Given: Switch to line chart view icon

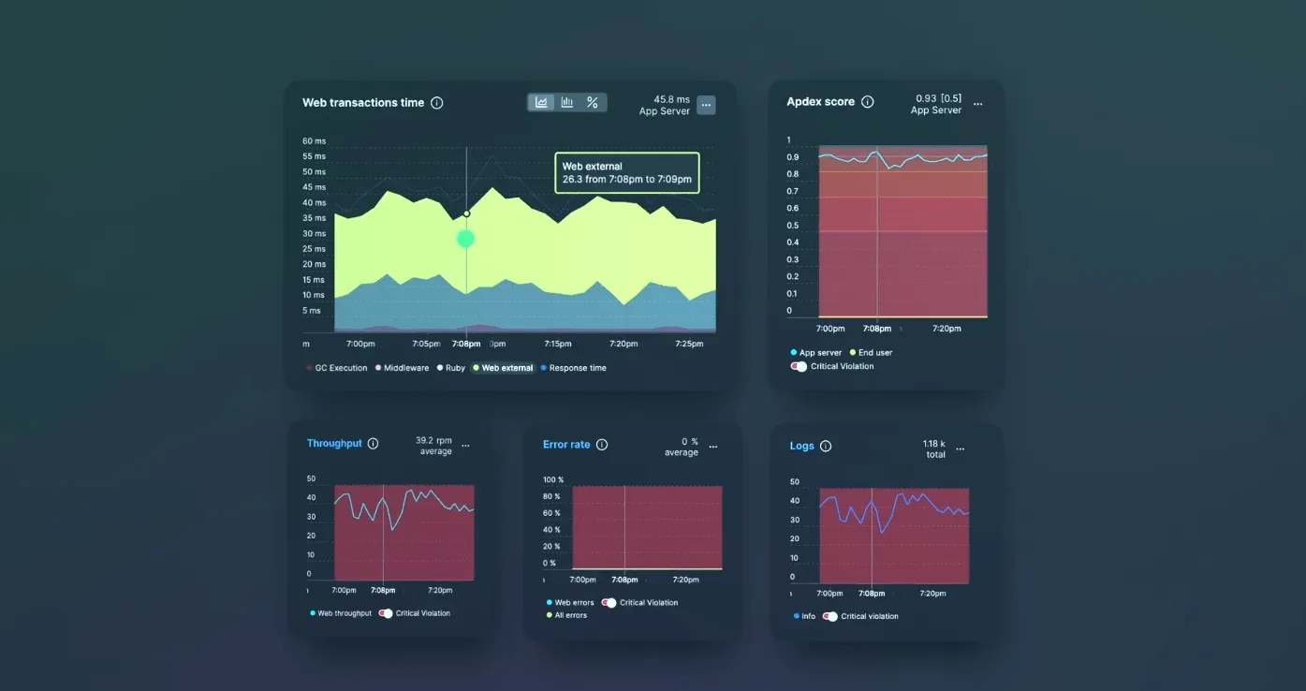Looking at the screenshot, I should [x=542, y=102].
